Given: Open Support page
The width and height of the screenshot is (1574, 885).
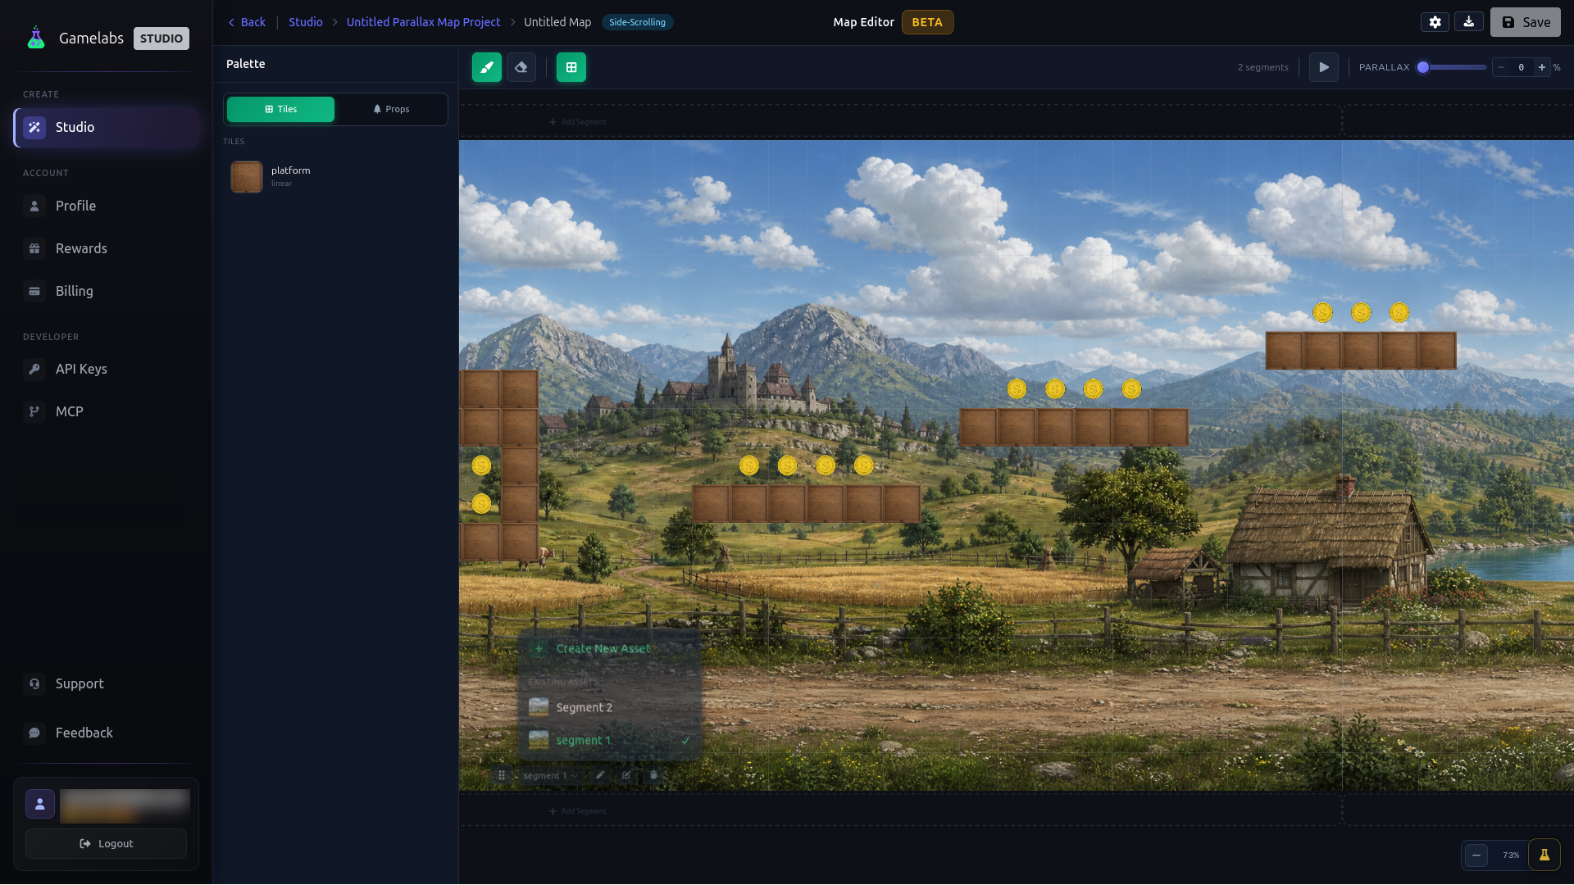Looking at the screenshot, I should 107,683.
